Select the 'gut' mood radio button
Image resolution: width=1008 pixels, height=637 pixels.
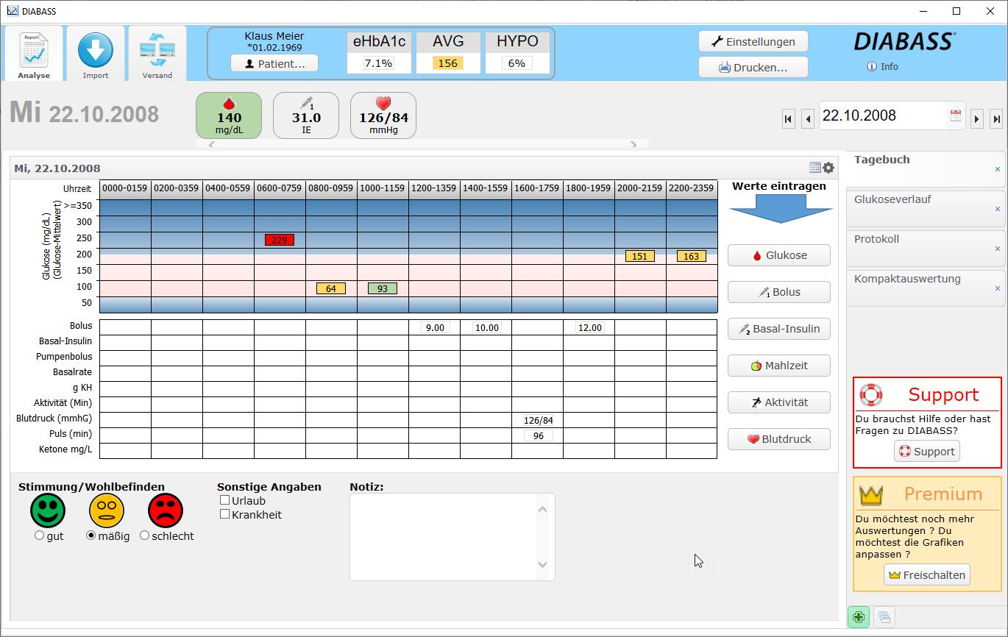(39, 536)
